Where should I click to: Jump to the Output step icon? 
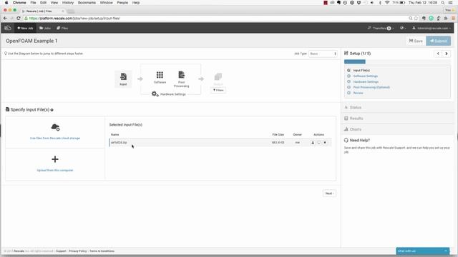(x=218, y=77)
